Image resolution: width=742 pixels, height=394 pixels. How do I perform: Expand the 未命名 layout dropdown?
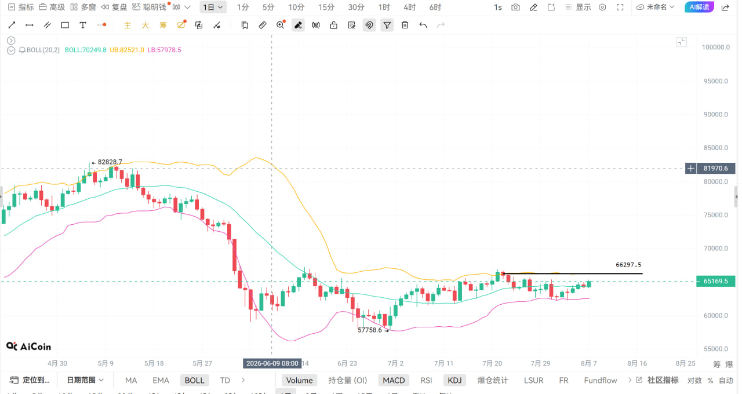coord(656,7)
